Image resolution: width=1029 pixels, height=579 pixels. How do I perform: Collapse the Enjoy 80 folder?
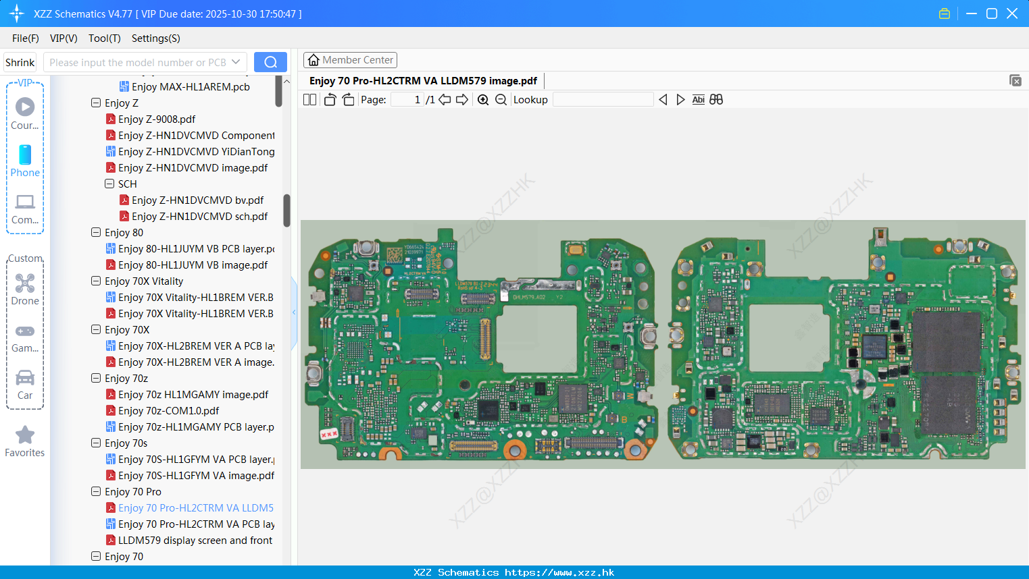coord(96,232)
